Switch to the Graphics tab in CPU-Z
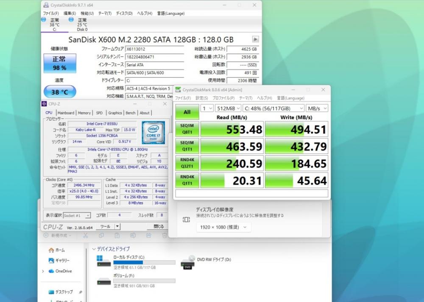This screenshot has height=302, width=424. [x=115, y=113]
